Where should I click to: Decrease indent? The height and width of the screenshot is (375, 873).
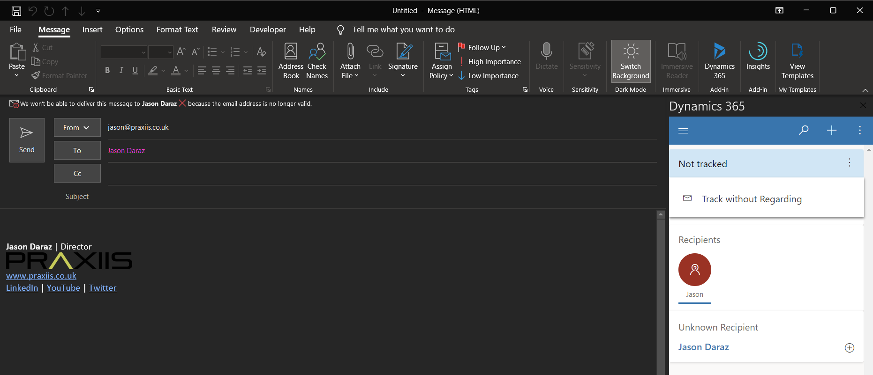247,70
